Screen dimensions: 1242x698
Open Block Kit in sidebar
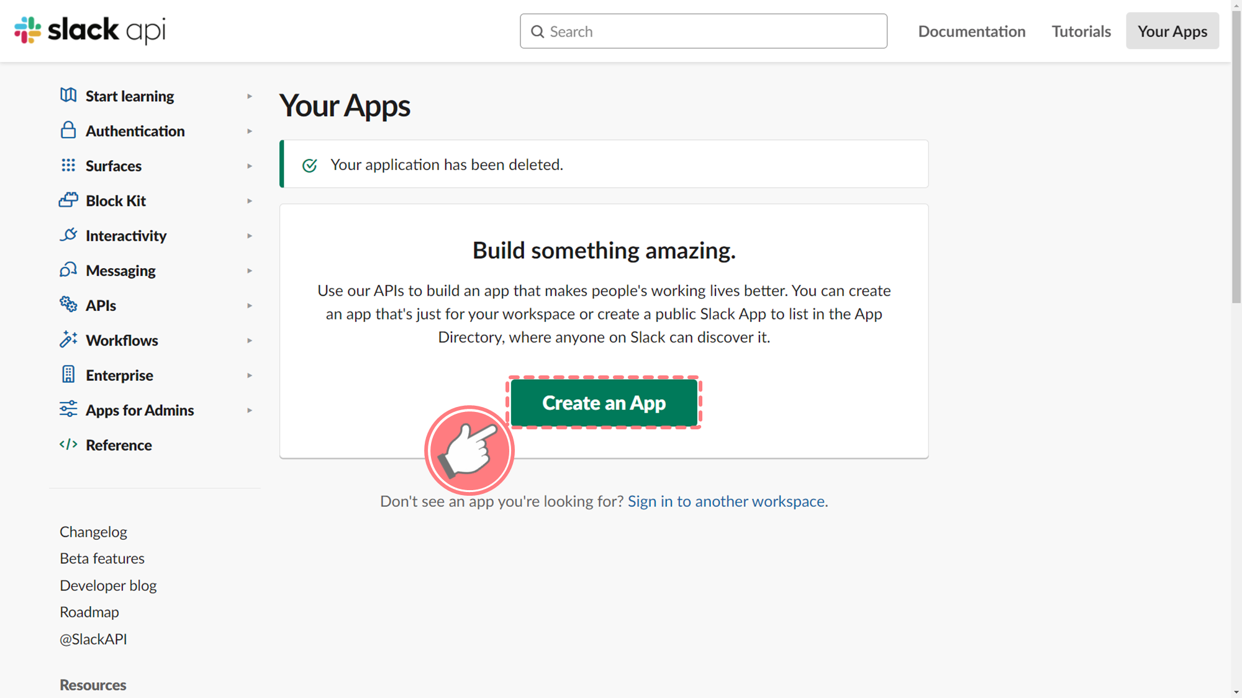116,201
